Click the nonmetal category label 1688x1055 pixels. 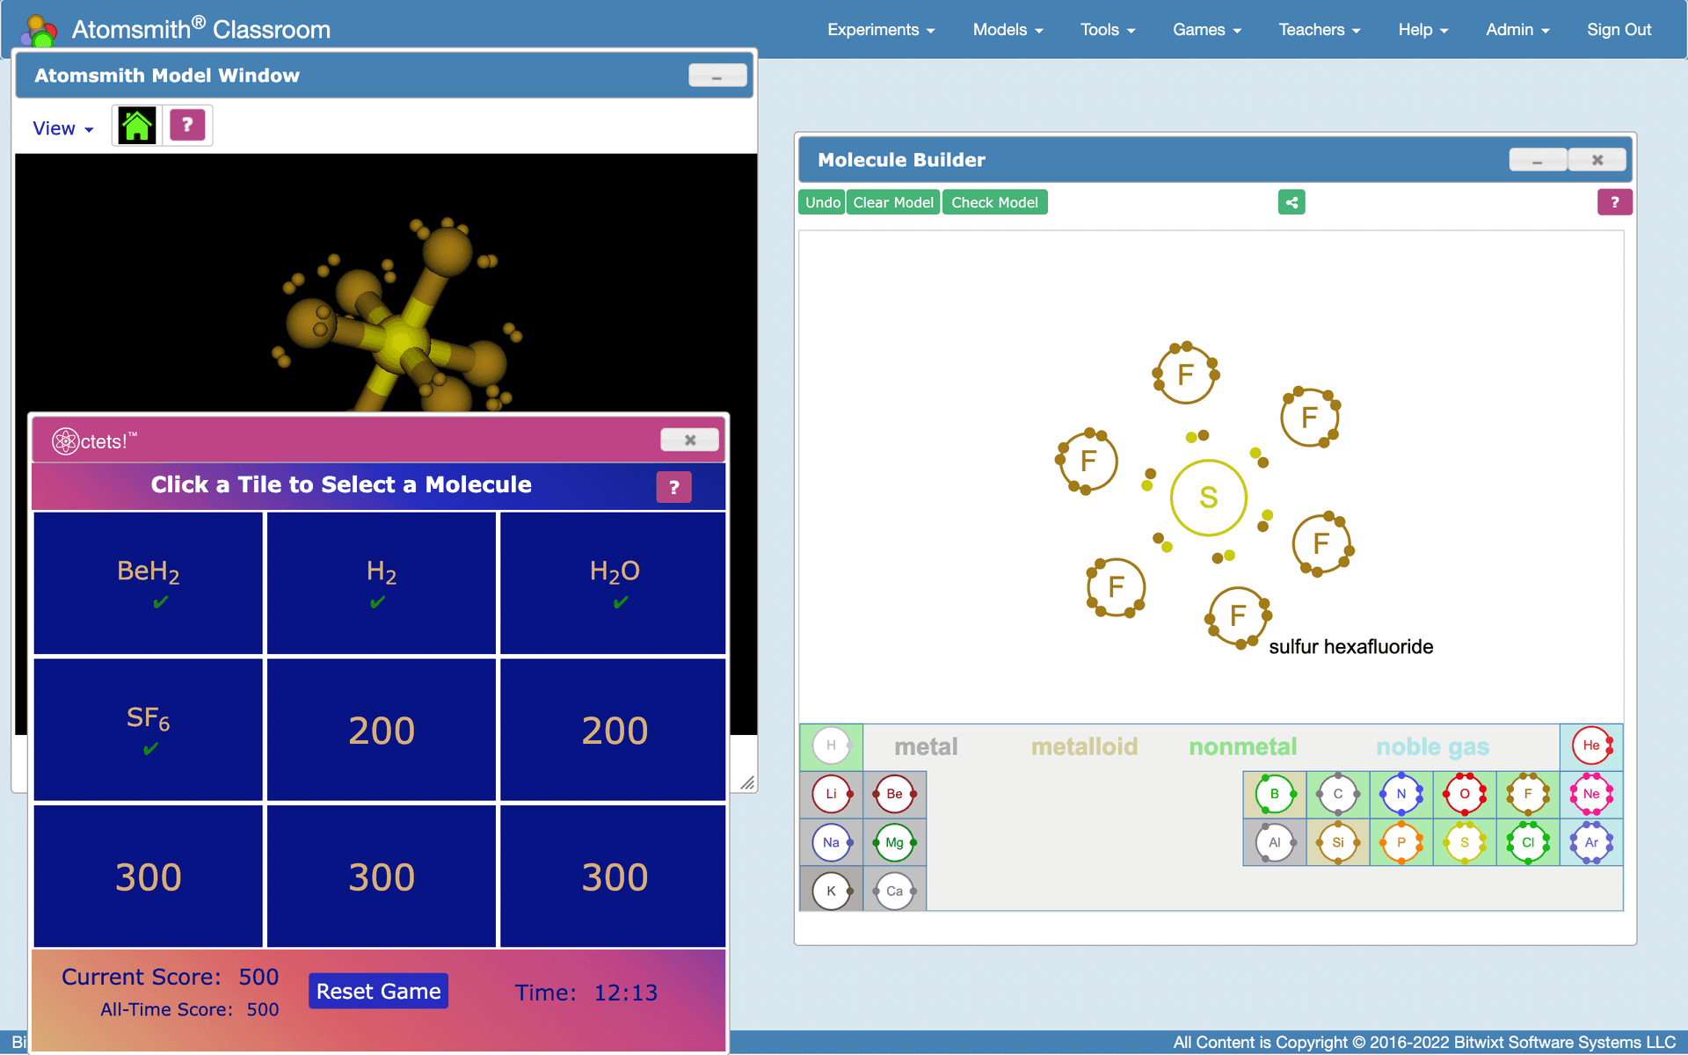pos(1242,746)
